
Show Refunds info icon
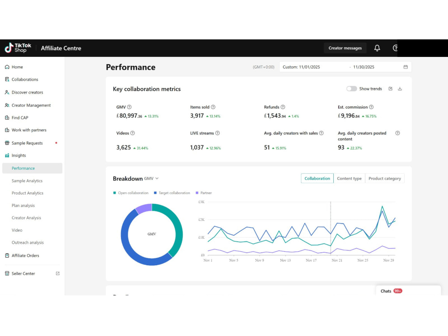pos(283,107)
